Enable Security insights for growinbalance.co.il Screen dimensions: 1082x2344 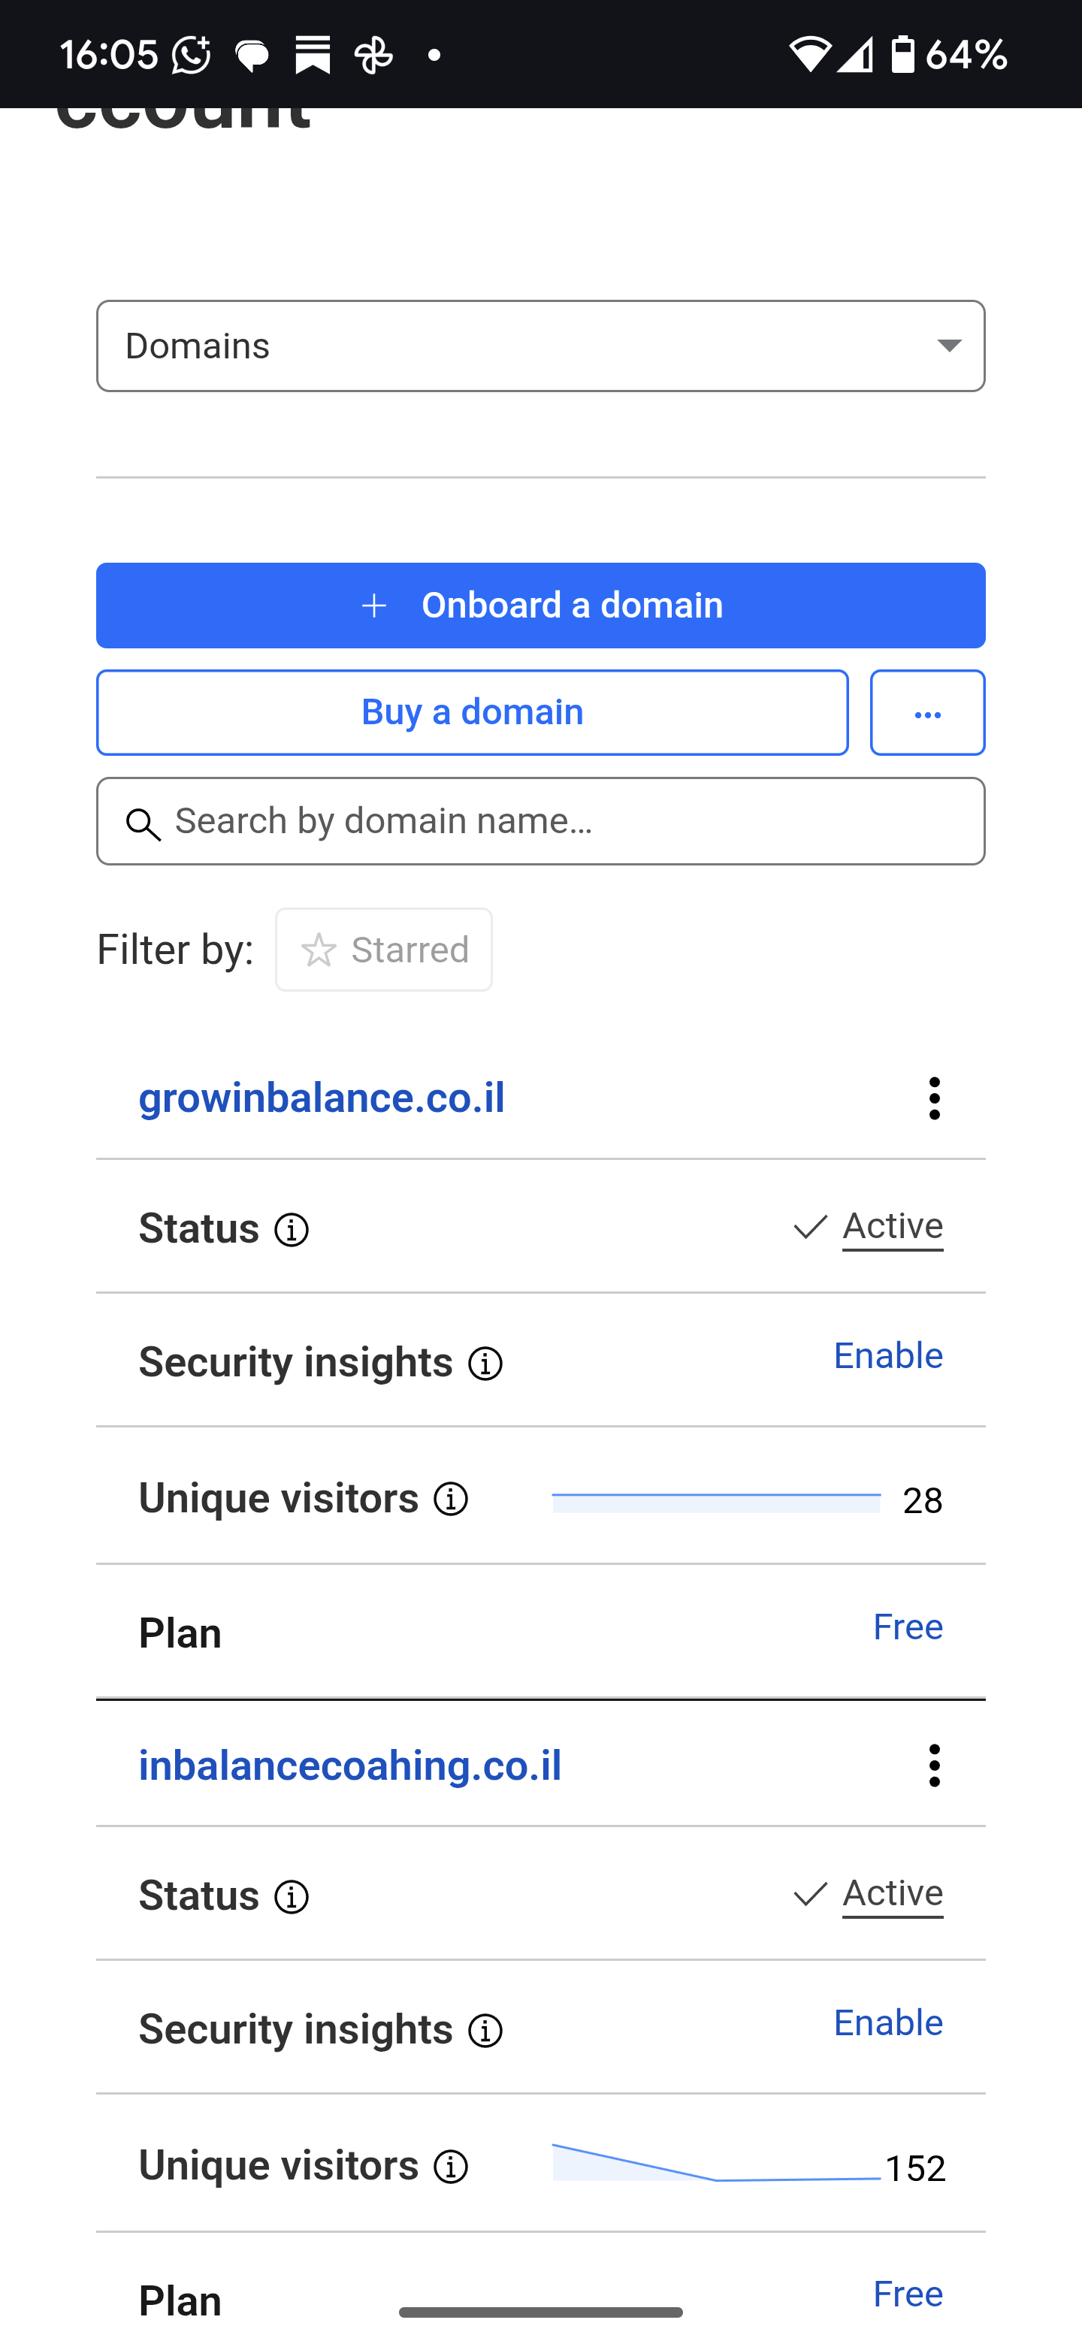click(x=887, y=1356)
